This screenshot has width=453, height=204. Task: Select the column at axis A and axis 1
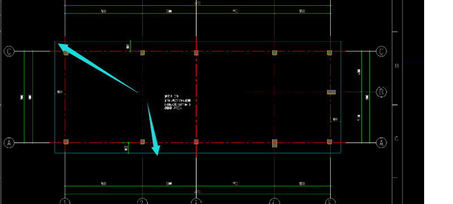click(x=66, y=141)
